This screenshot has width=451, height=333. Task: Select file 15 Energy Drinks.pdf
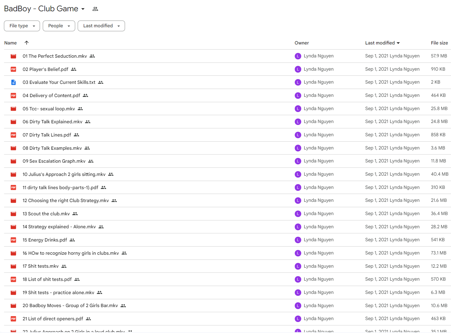pyautogui.click(x=45, y=240)
